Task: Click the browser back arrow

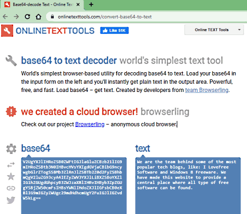Action: 5,17
